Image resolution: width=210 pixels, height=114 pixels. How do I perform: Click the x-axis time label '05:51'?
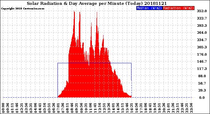(49, 108)
